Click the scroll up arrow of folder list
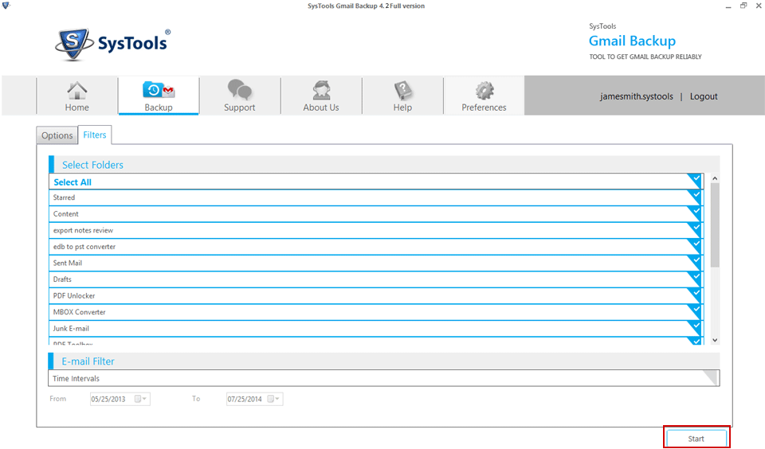765x449 pixels. (x=715, y=178)
